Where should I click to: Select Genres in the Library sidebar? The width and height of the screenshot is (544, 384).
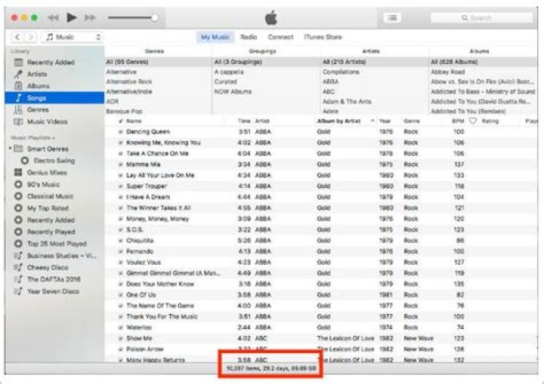38,109
